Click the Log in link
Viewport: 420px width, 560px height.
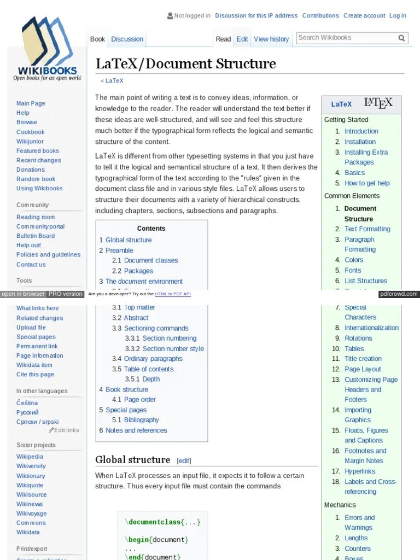pyautogui.click(x=398, y=16)
